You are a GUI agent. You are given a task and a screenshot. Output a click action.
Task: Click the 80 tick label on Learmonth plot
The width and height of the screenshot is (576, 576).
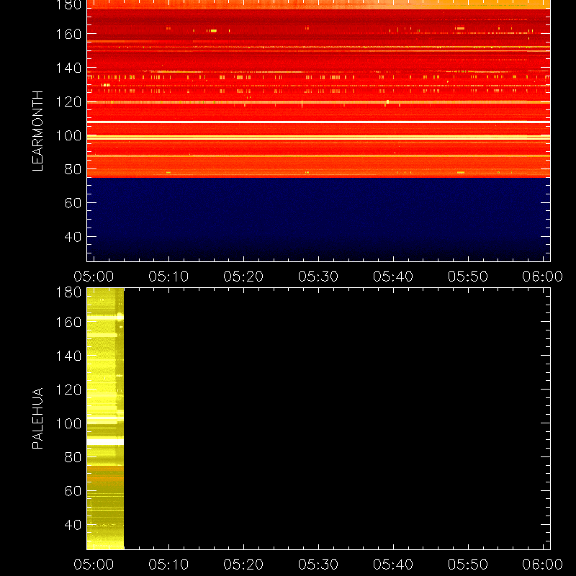coord(73,169)
